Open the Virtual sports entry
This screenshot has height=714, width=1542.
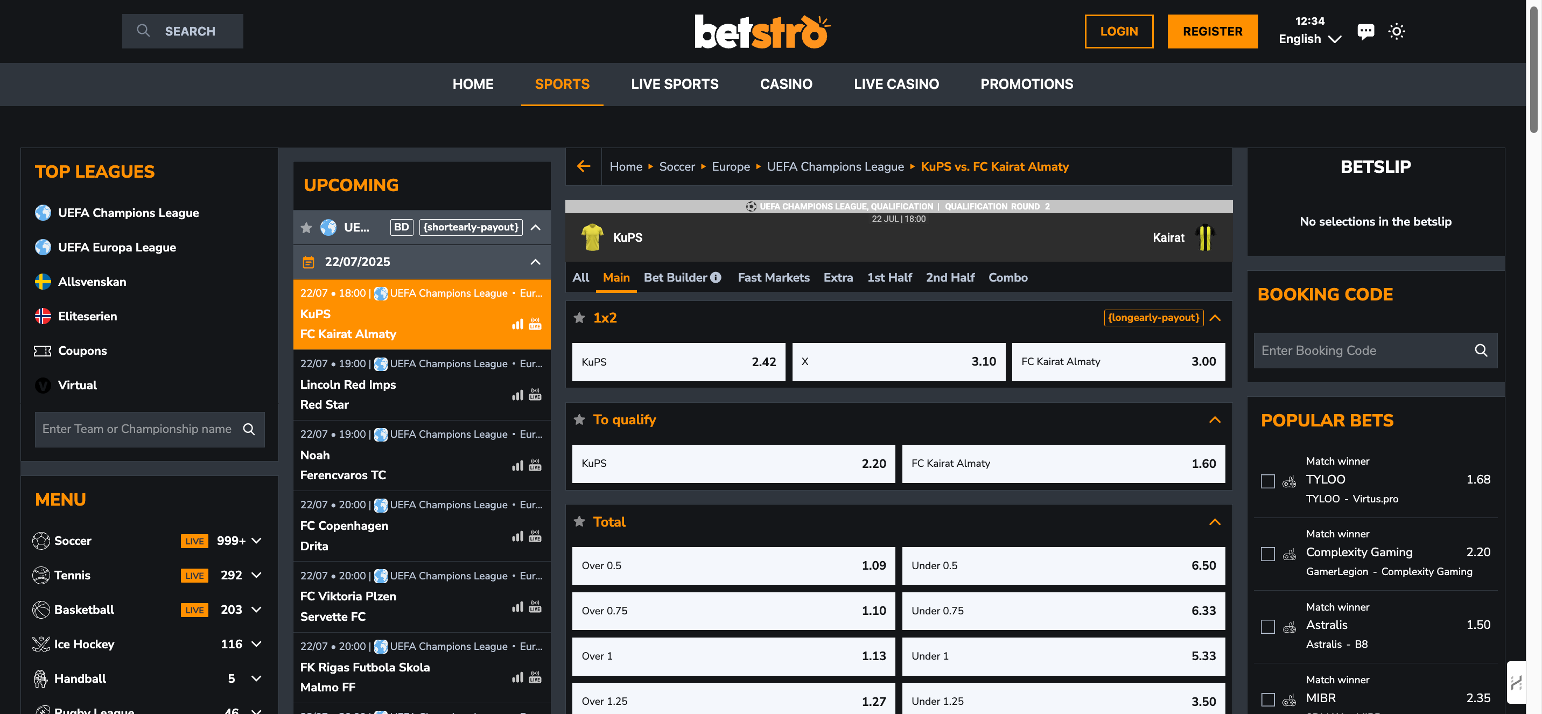[77, 386]
